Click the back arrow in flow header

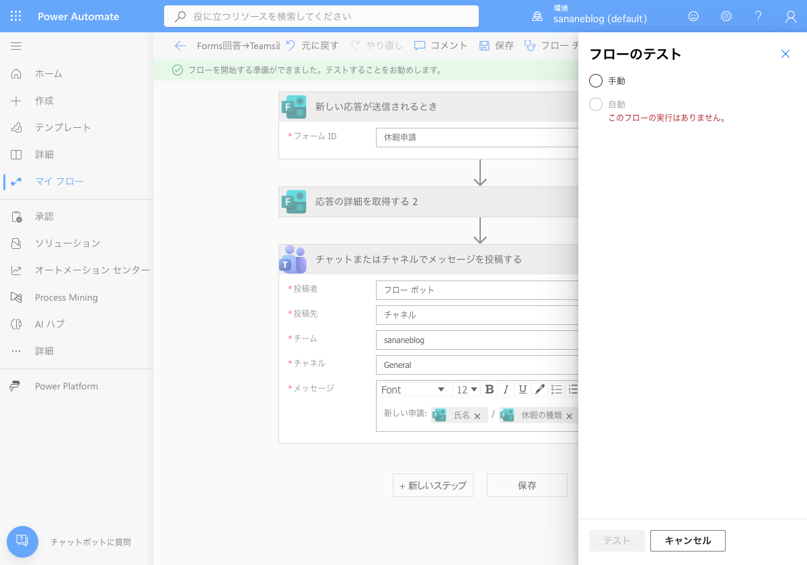tap(180, 46)
